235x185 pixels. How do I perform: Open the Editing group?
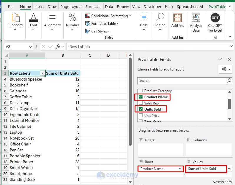[160, 22]
